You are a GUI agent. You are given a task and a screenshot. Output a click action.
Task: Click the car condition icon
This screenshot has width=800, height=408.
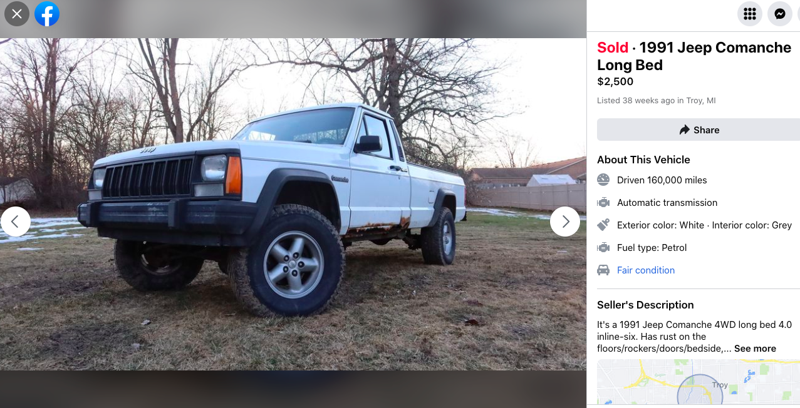click(603, 270)
